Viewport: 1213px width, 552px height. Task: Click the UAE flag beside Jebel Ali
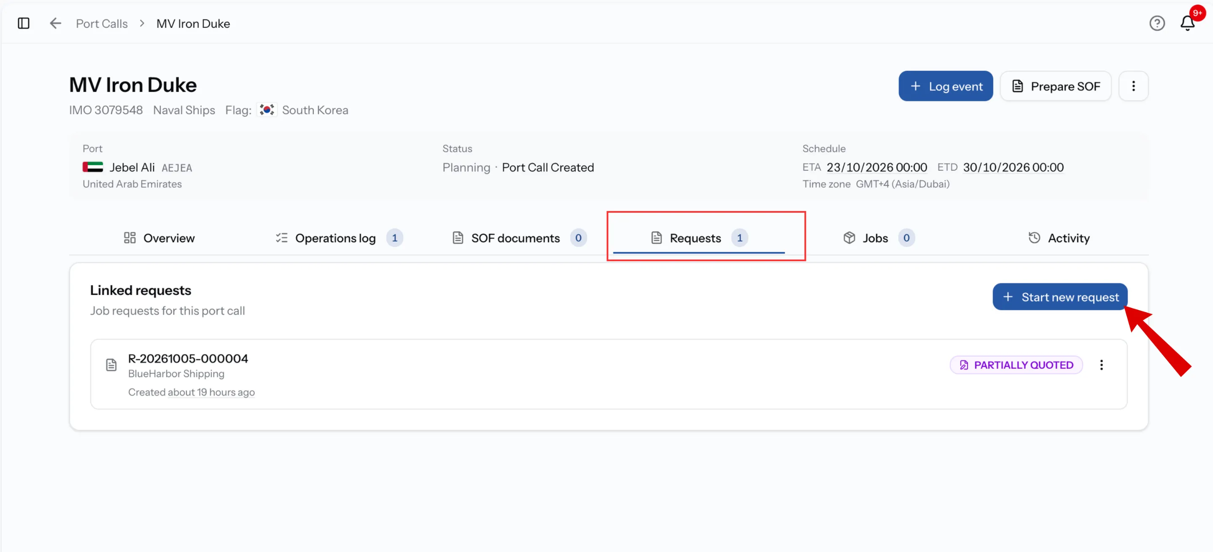93,167
